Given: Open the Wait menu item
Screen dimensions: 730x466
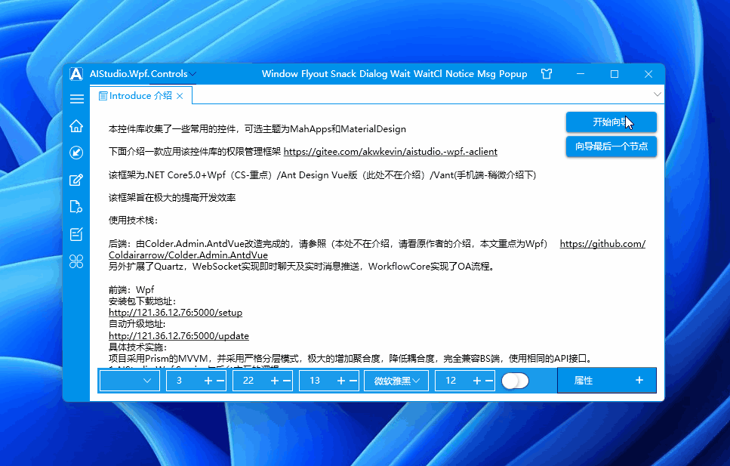Looking at the screenshot, I should pyautogui.click(x=400, y=73).
